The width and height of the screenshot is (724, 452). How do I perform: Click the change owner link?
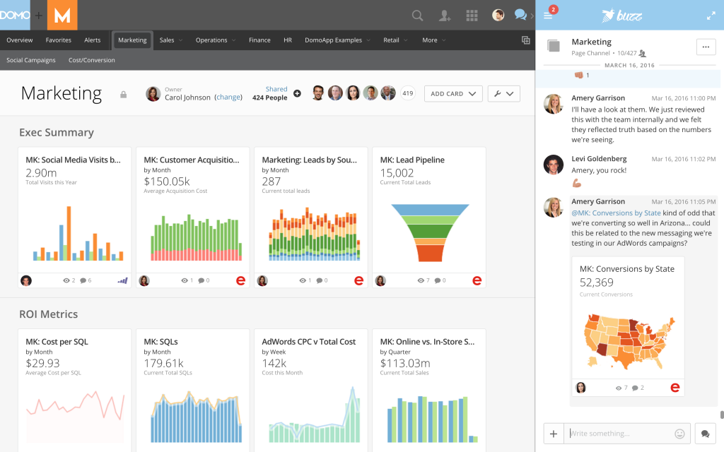coord(228,97)
